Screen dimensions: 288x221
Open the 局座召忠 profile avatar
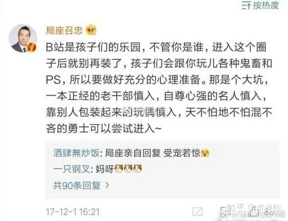pos(23,38)
